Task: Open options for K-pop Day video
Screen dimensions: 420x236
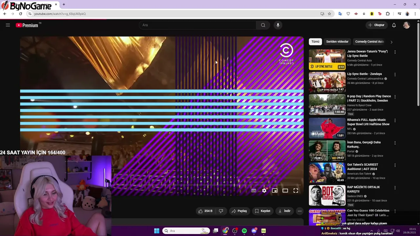Action: [395, 97]
